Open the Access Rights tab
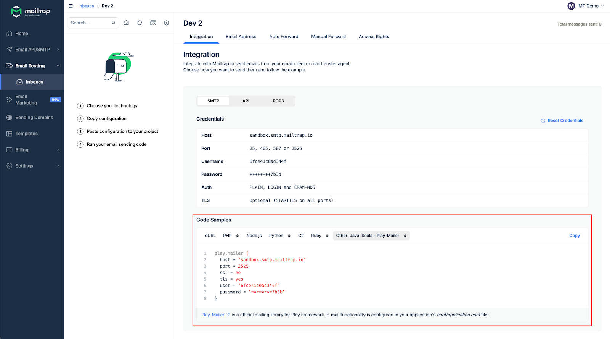Image resolution: width=610 pixels, height=339 pixels. tap(374, 37)
